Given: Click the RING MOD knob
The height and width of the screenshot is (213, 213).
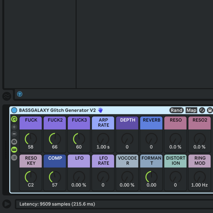Looking at the screenshot, I should [x=200, y=177].
